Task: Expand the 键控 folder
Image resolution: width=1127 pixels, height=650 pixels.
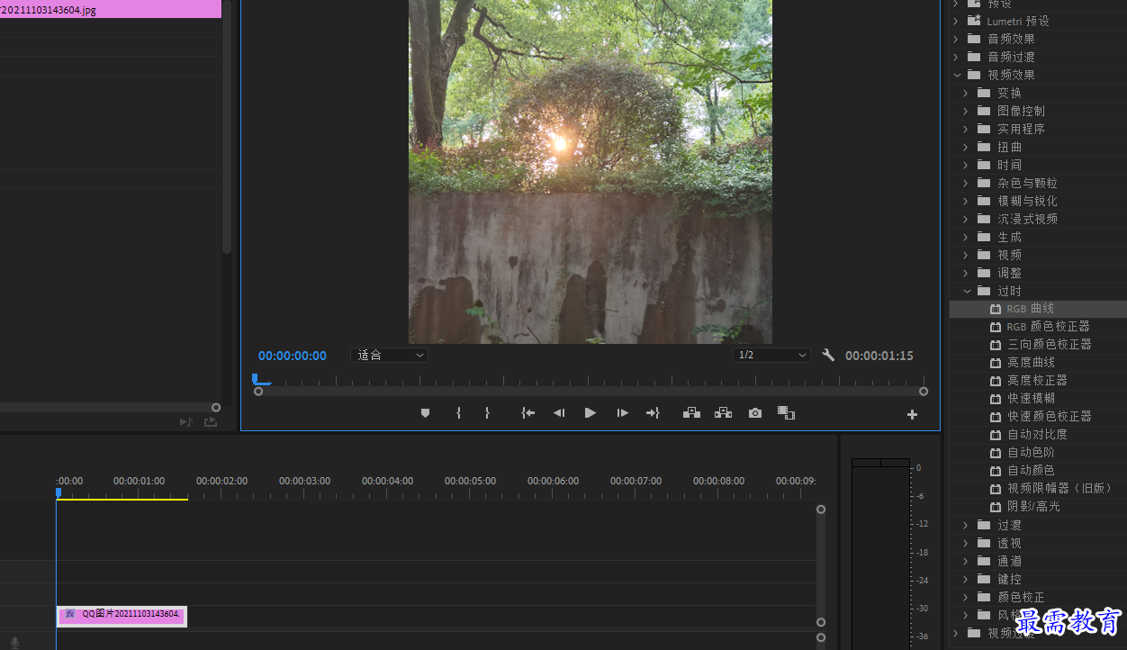Action: coord(966,579)
